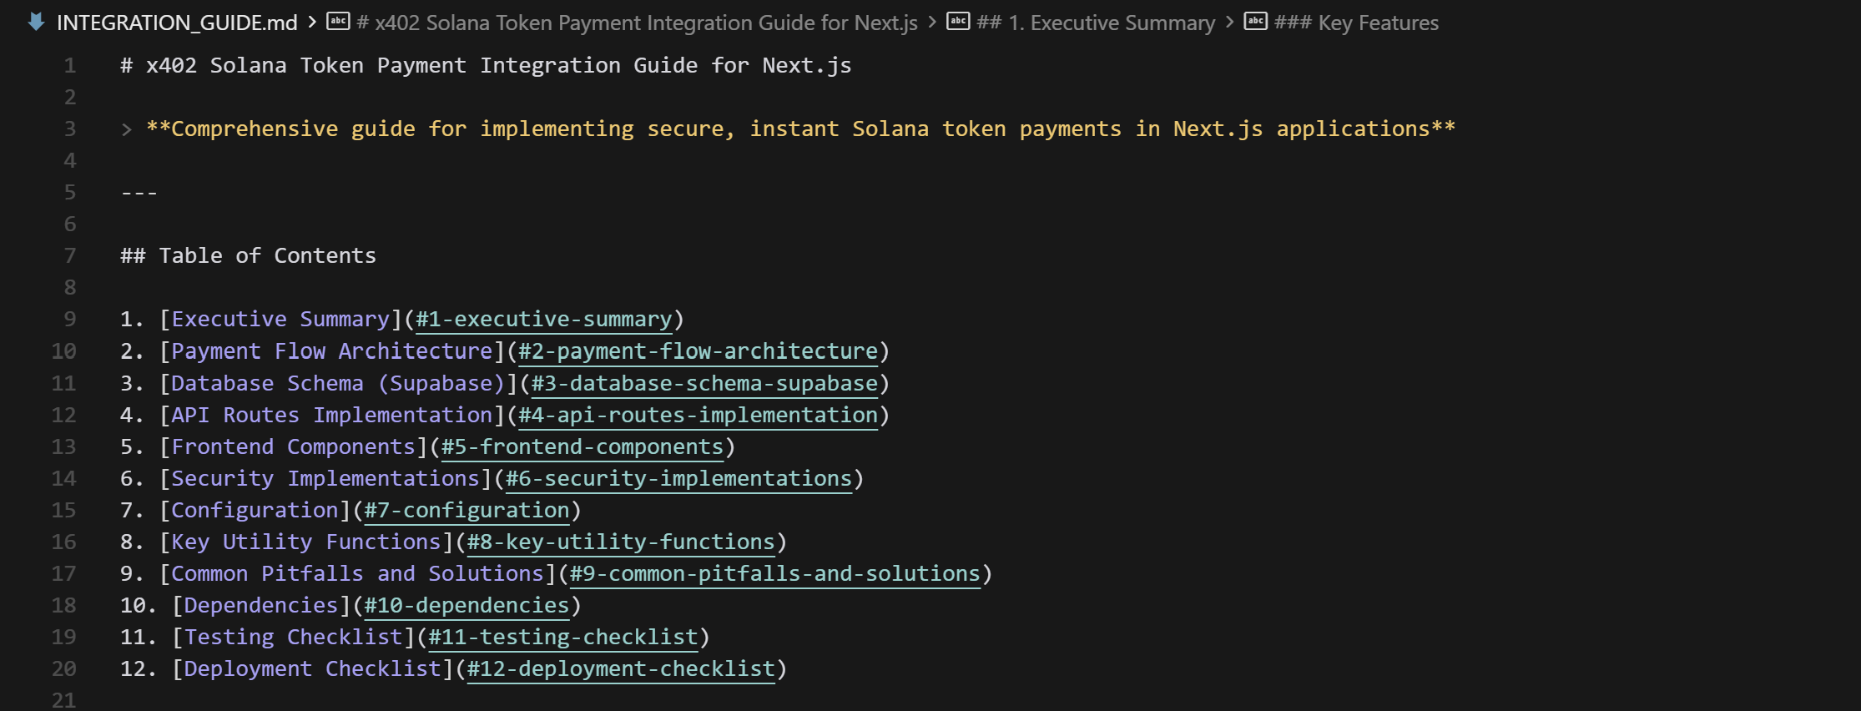Screen dimensions: 1861x711
Task: Click the symbol icon before the main title breadcrumb
Action: [x=338, y=22]
